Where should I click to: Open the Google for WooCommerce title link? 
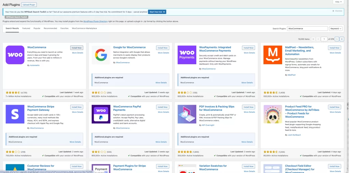(129, 47)
